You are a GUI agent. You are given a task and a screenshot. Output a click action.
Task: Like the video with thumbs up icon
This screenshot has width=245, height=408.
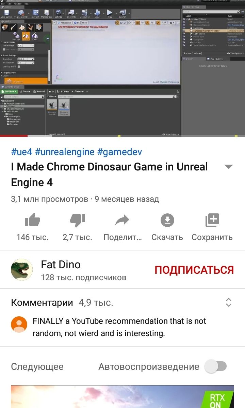[x=32, y=220]
